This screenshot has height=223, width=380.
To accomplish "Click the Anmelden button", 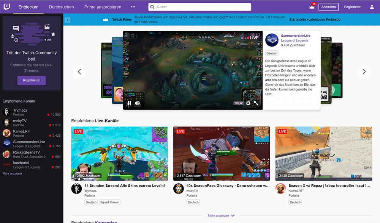I will point(328,7).
